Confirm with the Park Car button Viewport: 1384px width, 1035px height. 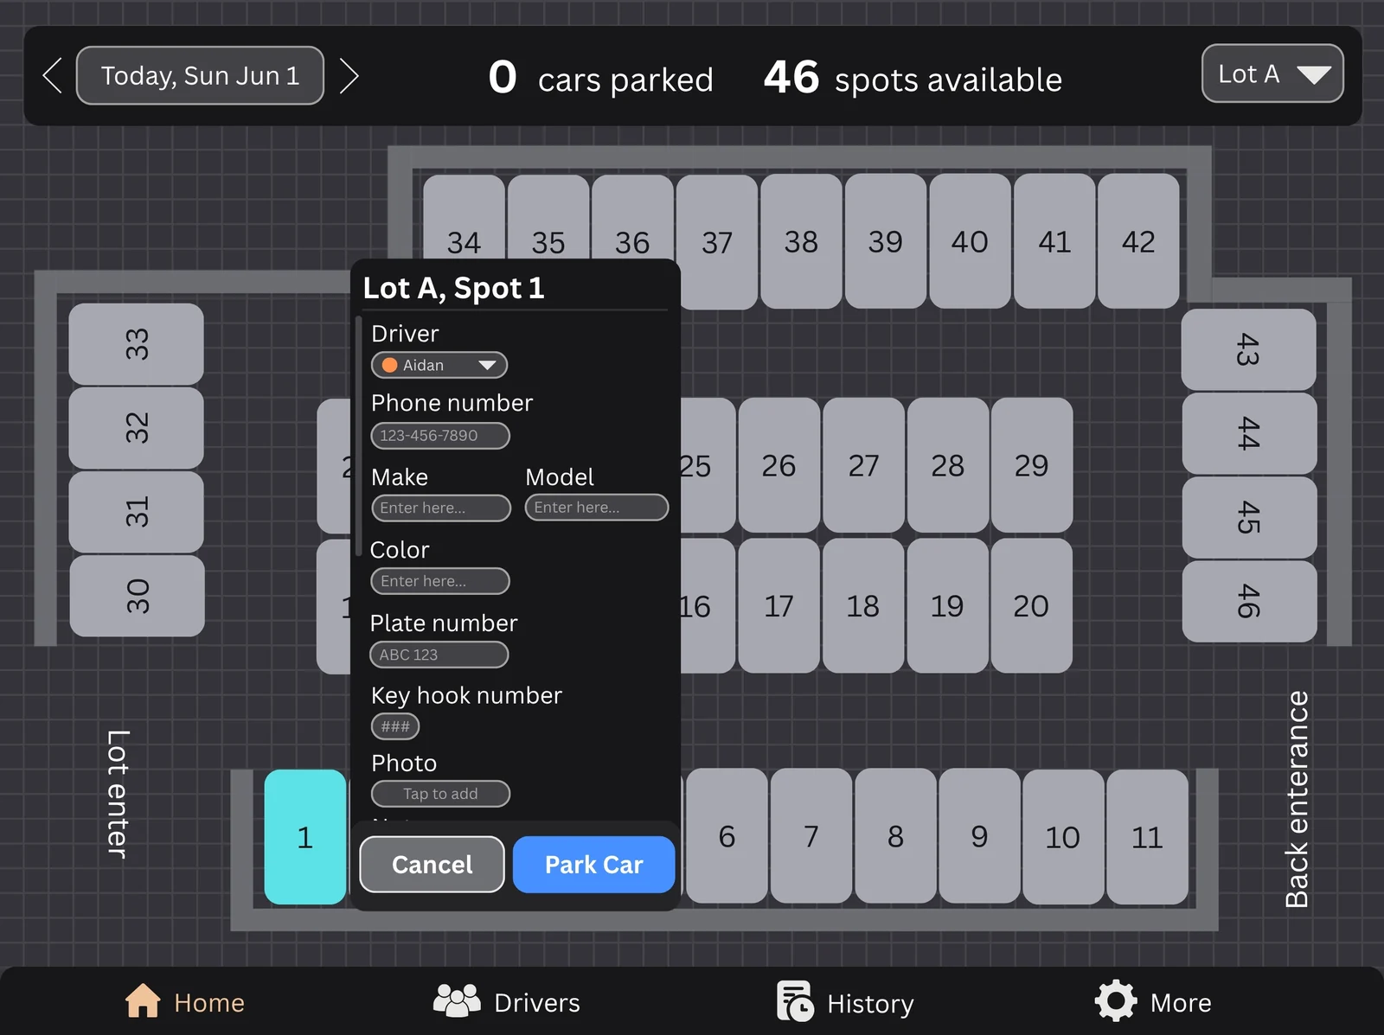593,864
